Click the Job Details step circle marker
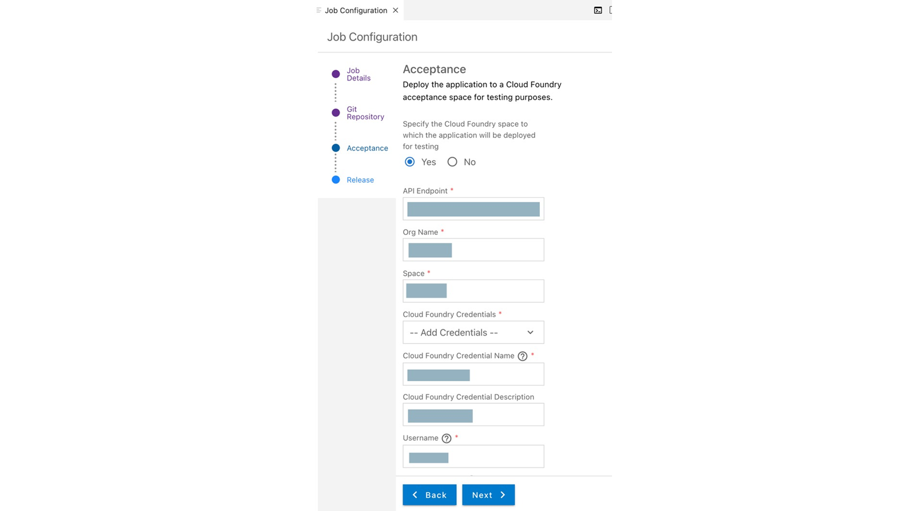Screen dimensions: 916x511 [x=336, y=74]
